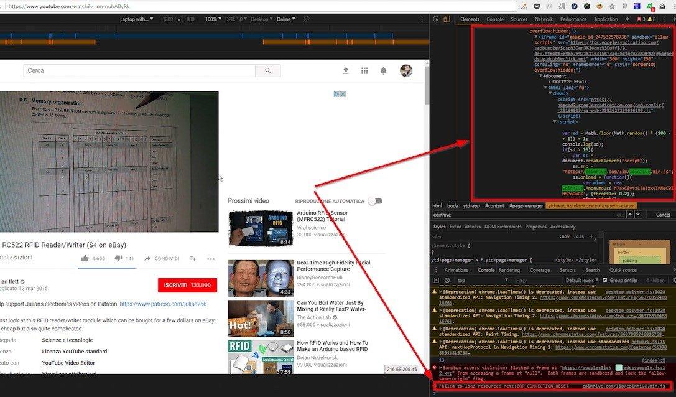Click the AdChoices info icon
The width and height of the screenshot is (676, 397).
pyautogui.click(x=336, y=94)
